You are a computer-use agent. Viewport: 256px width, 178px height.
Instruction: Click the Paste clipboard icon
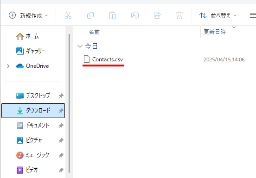pyautogui.click(x=113, y=15)
